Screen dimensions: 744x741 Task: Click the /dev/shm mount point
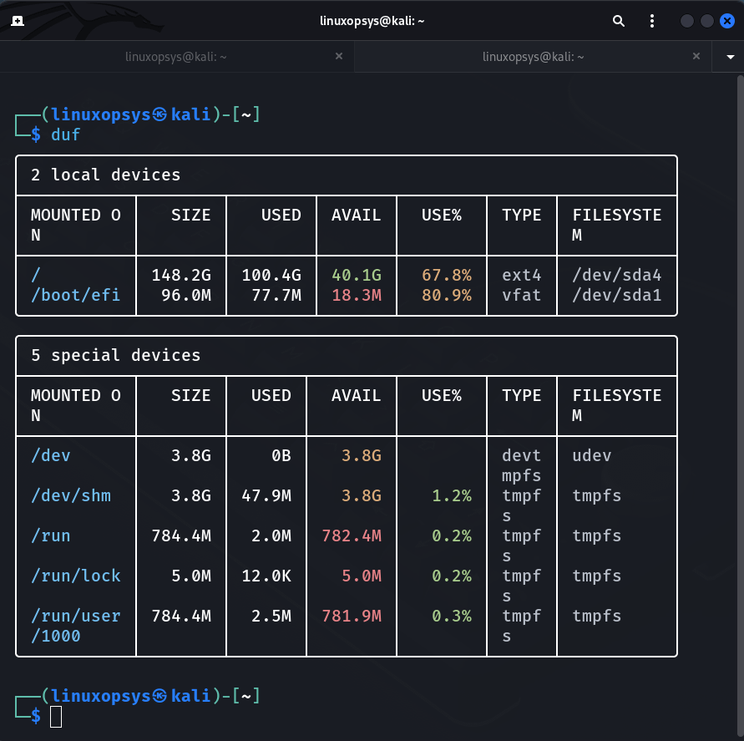pyautogui.click(x=71, y=495)
